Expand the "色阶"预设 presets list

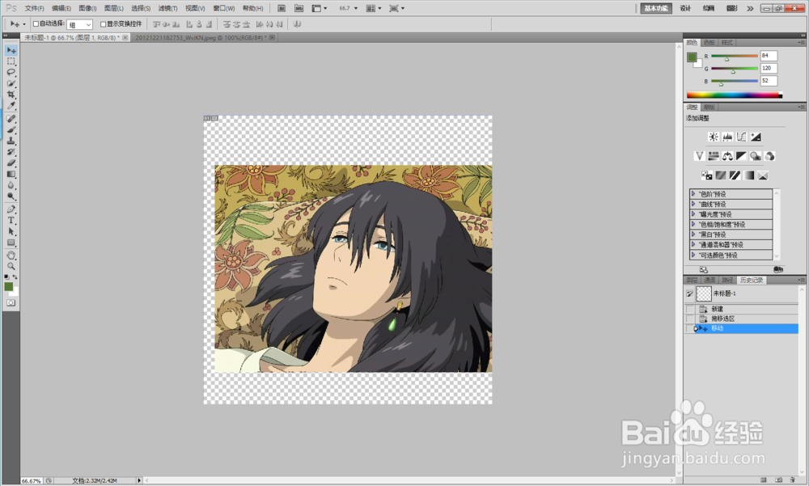693,194
